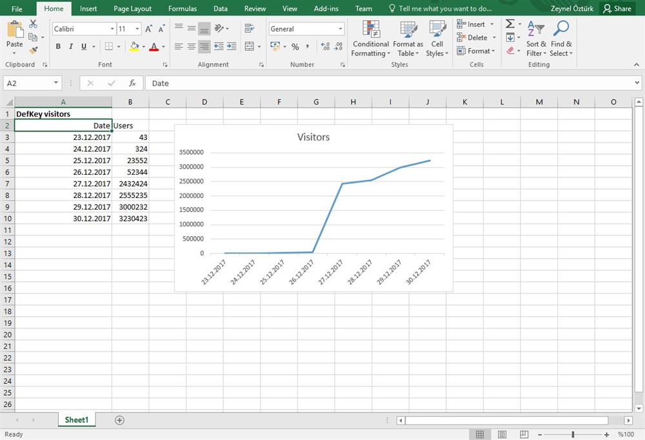Image resolution: width=645 pixels, height=440 pixels.
Task: Switch to Page Break Preview icon
Action: click(x=524, y=434)
